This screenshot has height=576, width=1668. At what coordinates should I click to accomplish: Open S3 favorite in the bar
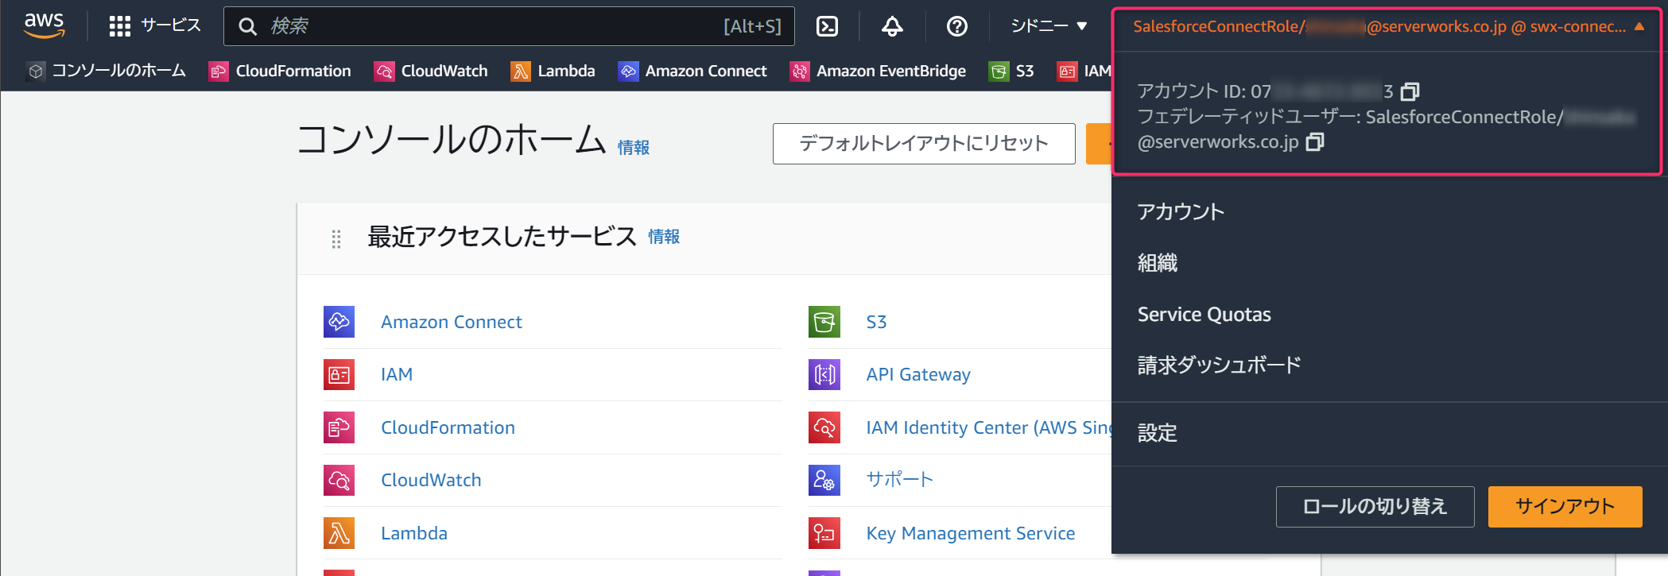[x=1011, y=71]
